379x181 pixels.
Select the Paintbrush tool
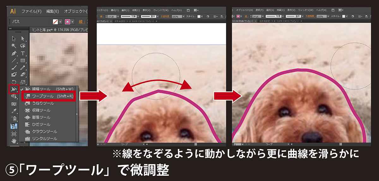(x=14, y=68)
